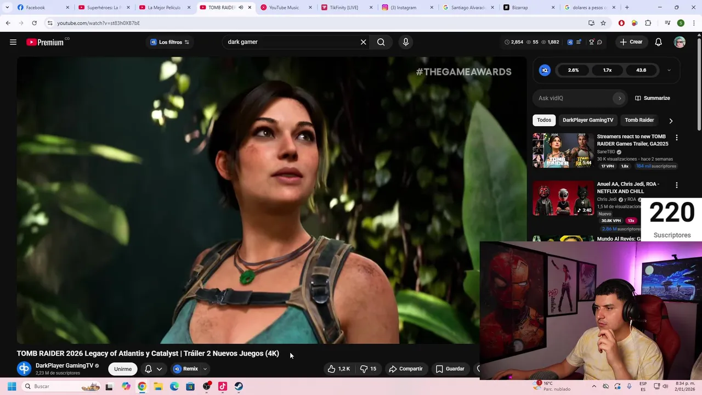Open the Windows Start menu
Image resolution: width=702 pixels, height=395 pixels.
click(12, 386)
